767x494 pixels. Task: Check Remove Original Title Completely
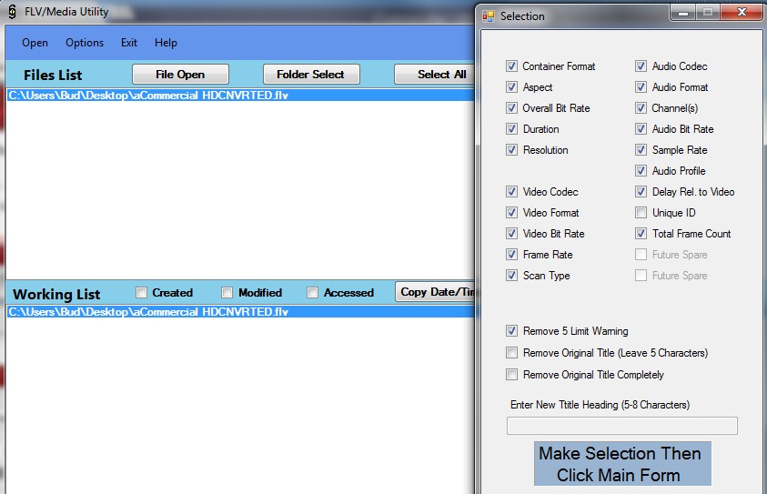pos(511,375)
